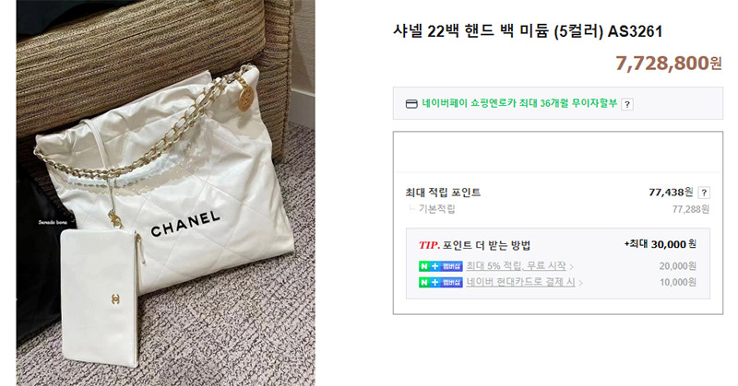
Task: Open the 네이버 현대카드로 결제 시 link
Action: 520,282
